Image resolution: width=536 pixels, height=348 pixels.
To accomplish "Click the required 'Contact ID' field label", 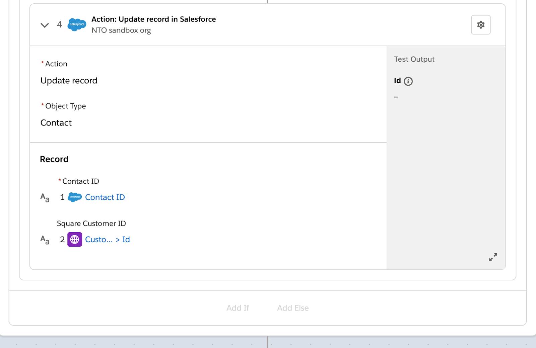I will click(x=81, y=181).
